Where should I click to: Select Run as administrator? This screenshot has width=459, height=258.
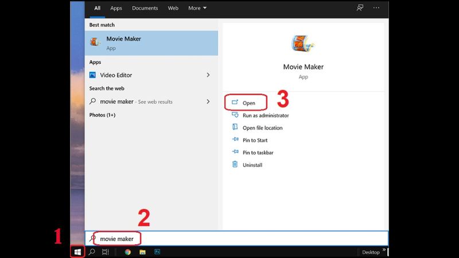pyautogui.click(x=266, y=116)
